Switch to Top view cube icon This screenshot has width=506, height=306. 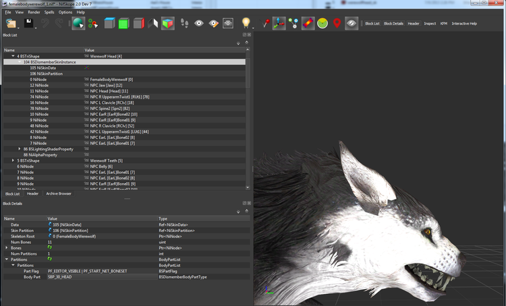point(109,23)
